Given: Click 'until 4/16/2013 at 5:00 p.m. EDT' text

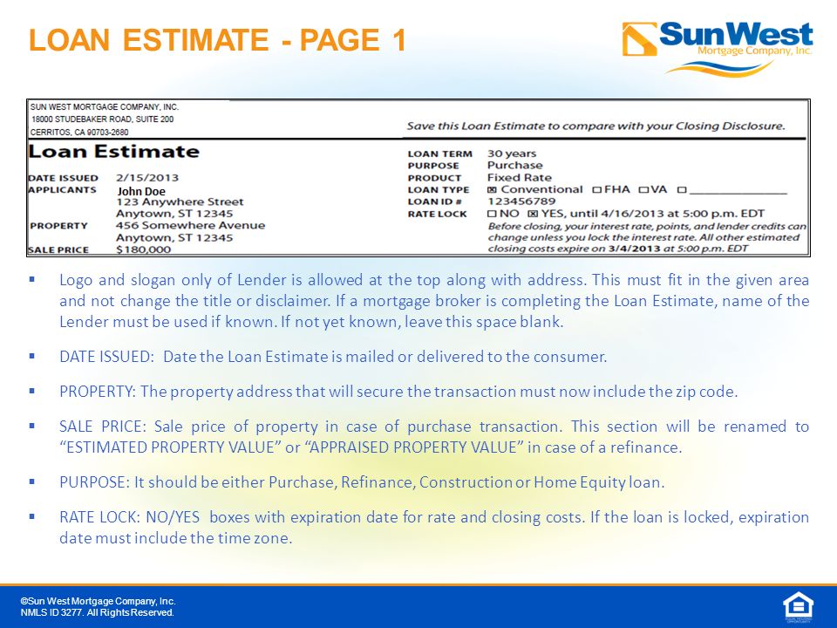Looking at the screenshot, I should pyautogui.click(x=667, y=214).
